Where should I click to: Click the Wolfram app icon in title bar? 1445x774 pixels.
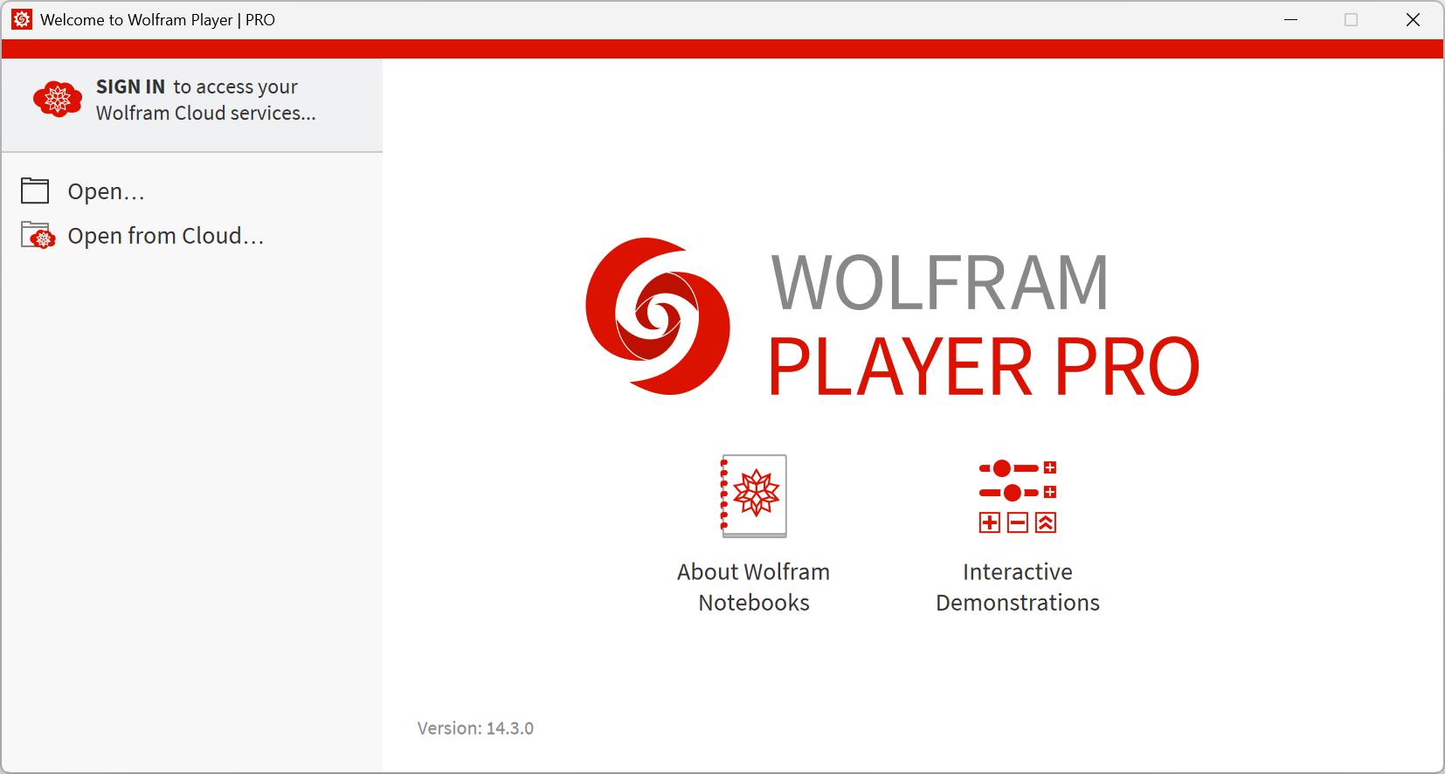[22, 19]
